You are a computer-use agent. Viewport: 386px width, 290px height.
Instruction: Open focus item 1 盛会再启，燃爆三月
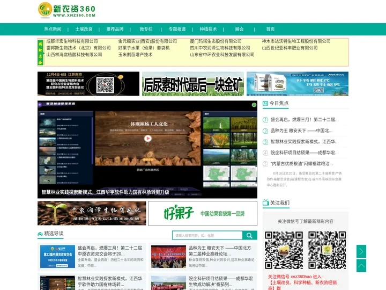point(305,120)
